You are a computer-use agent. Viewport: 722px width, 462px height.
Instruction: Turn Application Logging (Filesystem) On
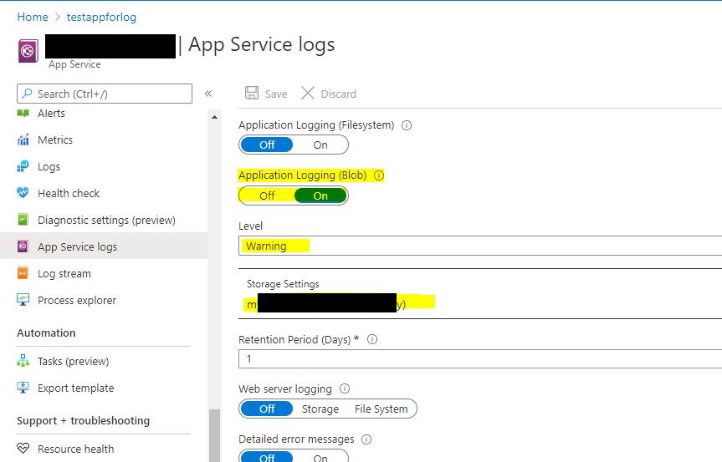click(320, 145)
